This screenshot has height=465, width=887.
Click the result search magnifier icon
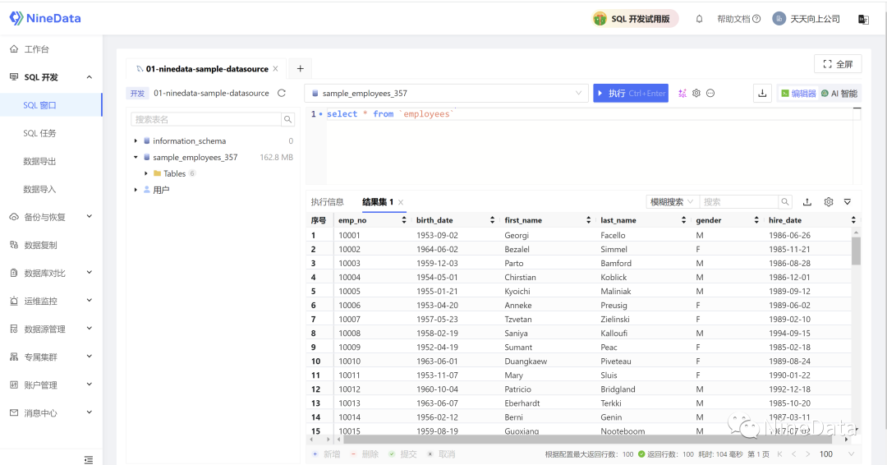coord(785,202)
